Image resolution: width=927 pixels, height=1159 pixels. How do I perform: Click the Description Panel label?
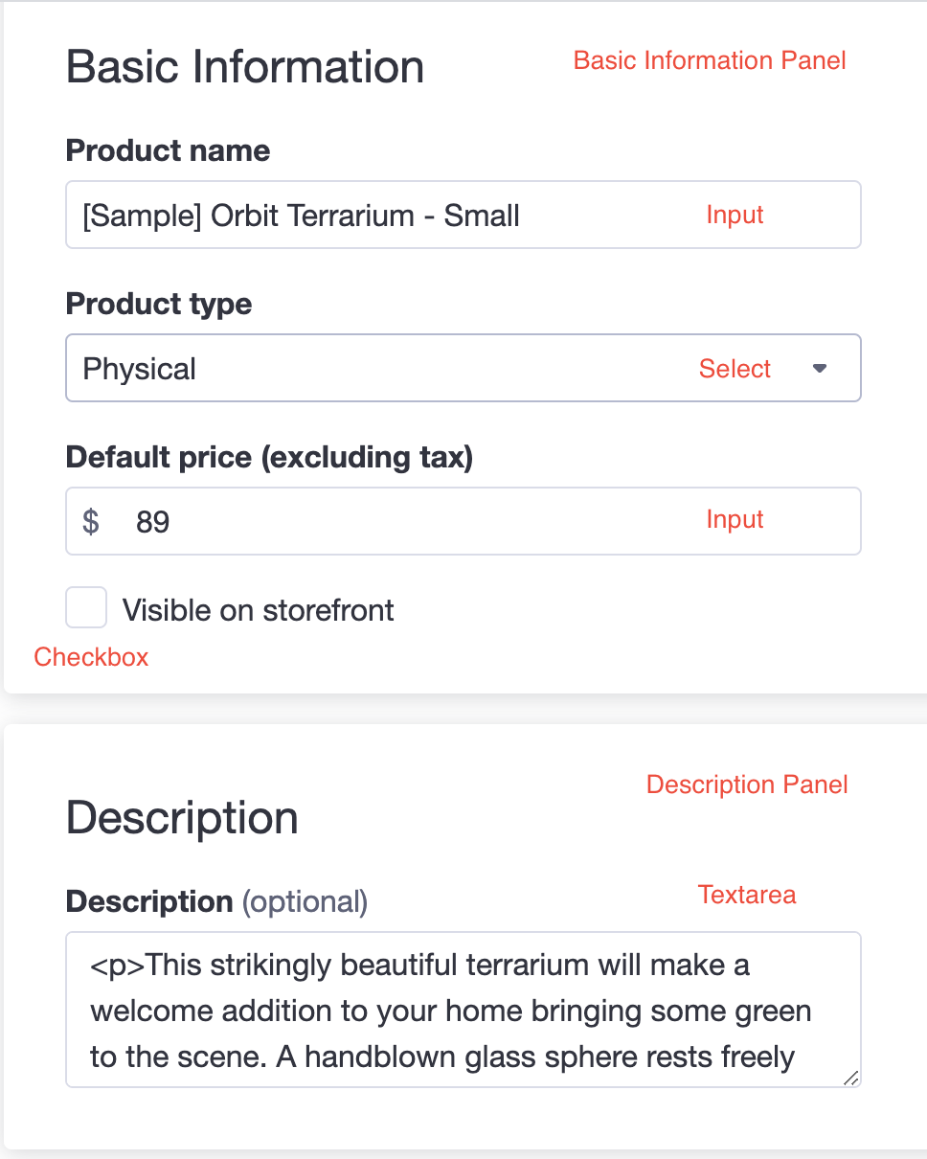(x=747, y=784)
